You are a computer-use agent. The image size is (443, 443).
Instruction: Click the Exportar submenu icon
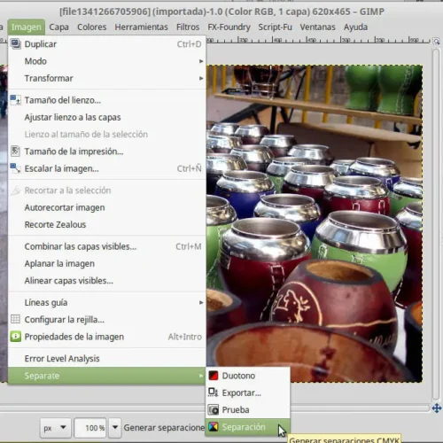coord(214,392)
